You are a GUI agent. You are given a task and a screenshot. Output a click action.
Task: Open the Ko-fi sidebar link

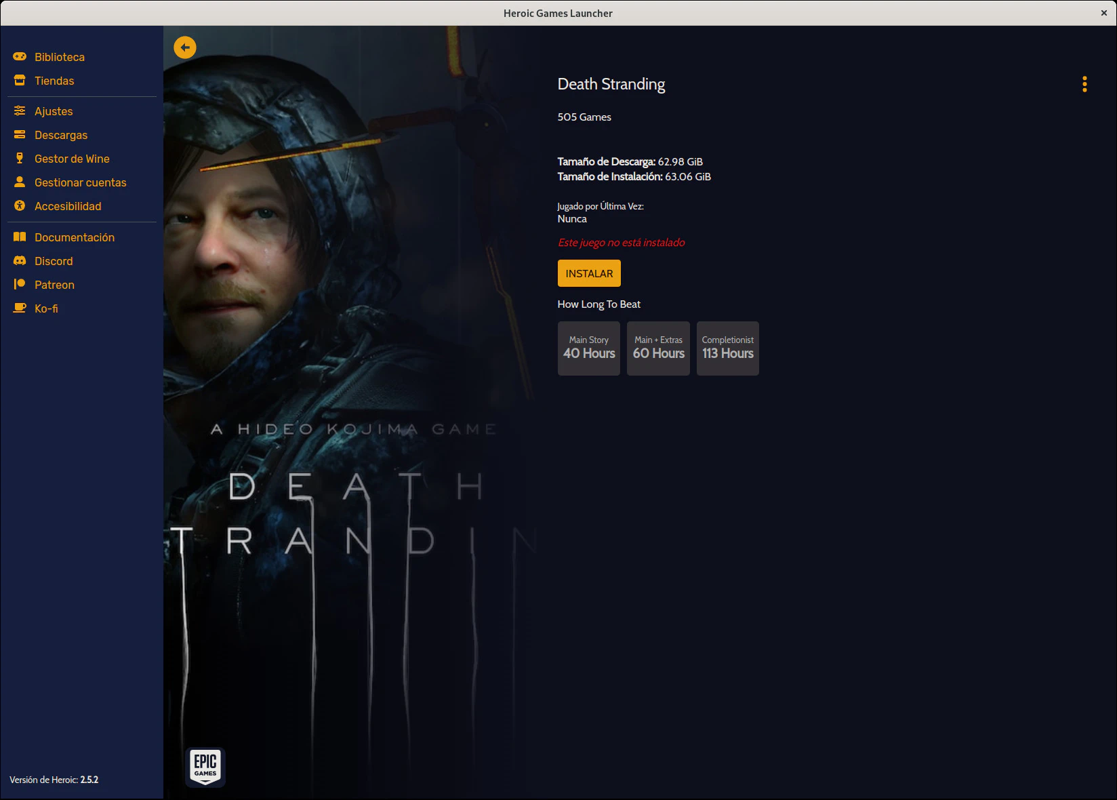point(46,308)
